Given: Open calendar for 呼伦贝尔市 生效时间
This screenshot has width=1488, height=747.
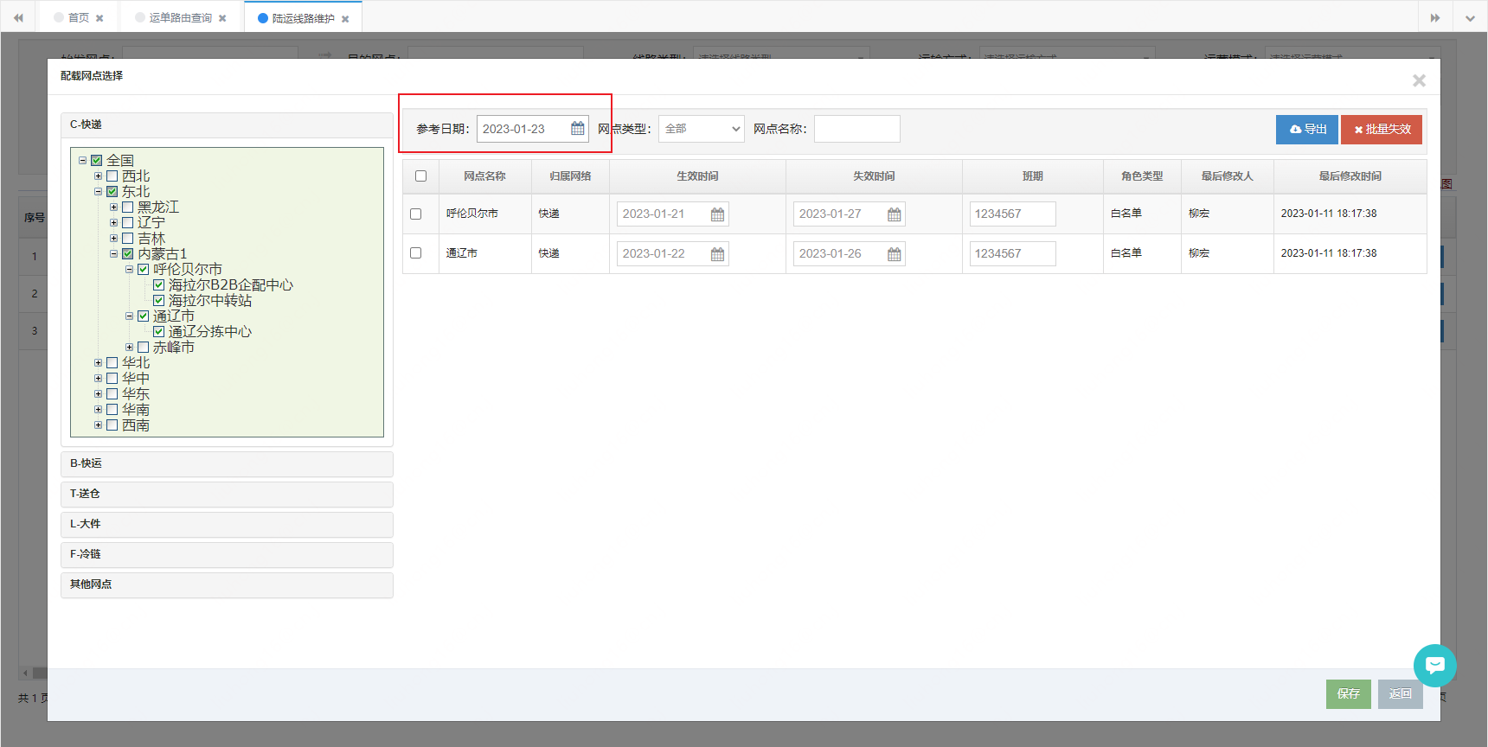Looking at the screenshot, I should click(717, 214).
